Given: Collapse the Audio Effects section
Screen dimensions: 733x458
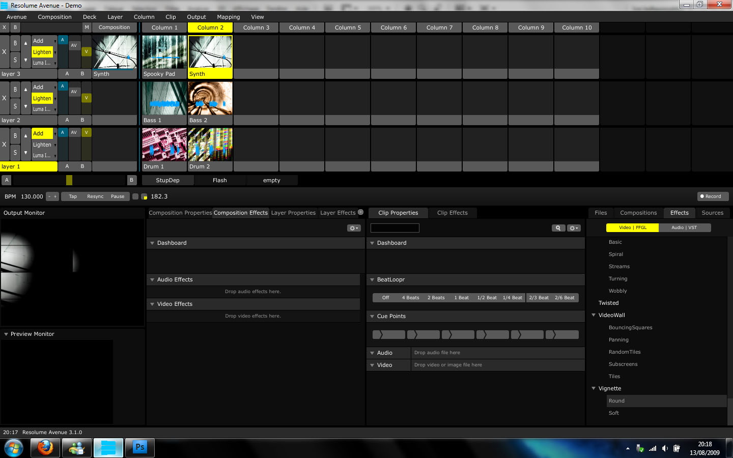Looking at the screenshot, I should point(152,279).
